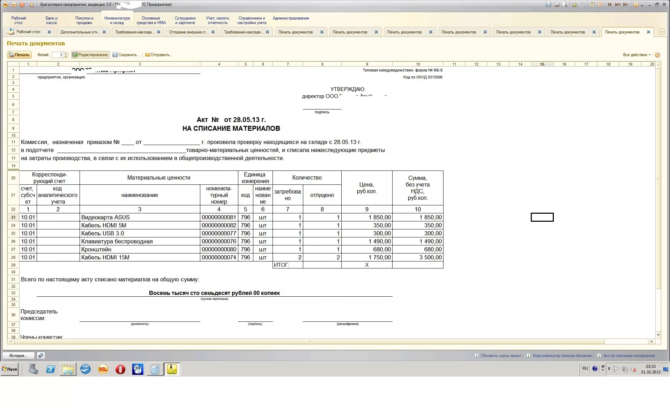This screenshot has width=670, height=410.
Task: Click the muted volume tray icon
Action: click(633, 369)
